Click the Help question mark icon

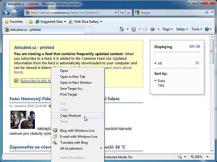tap(207, 29)
